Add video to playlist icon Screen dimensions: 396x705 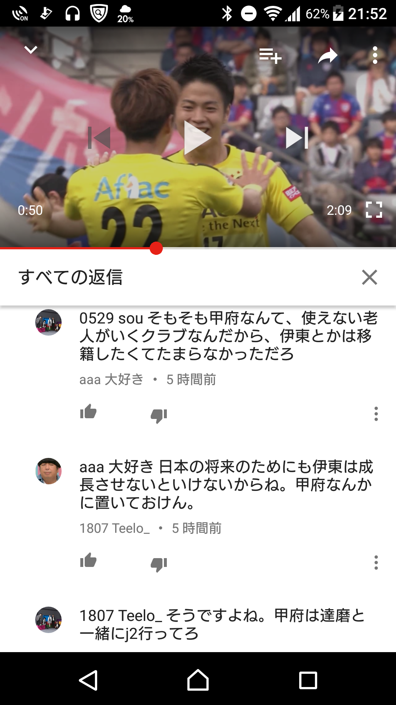[x=270, y=56]
